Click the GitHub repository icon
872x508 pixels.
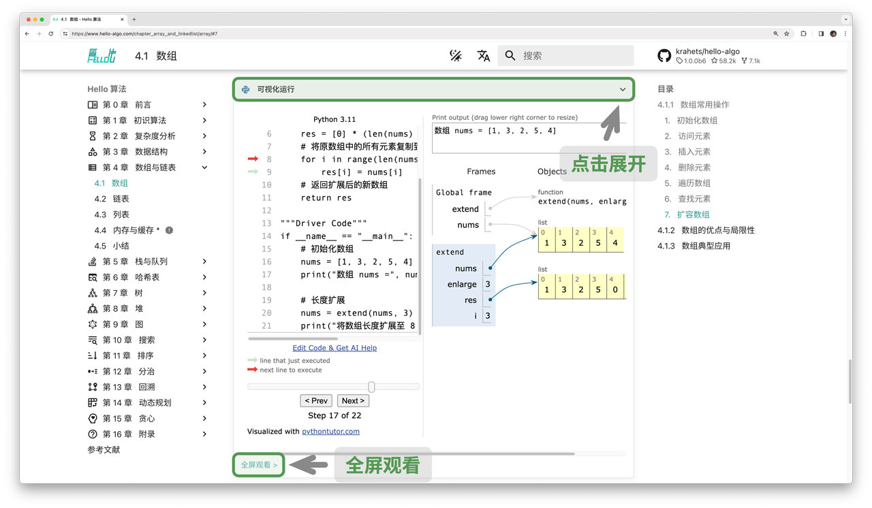coord(664,56)
